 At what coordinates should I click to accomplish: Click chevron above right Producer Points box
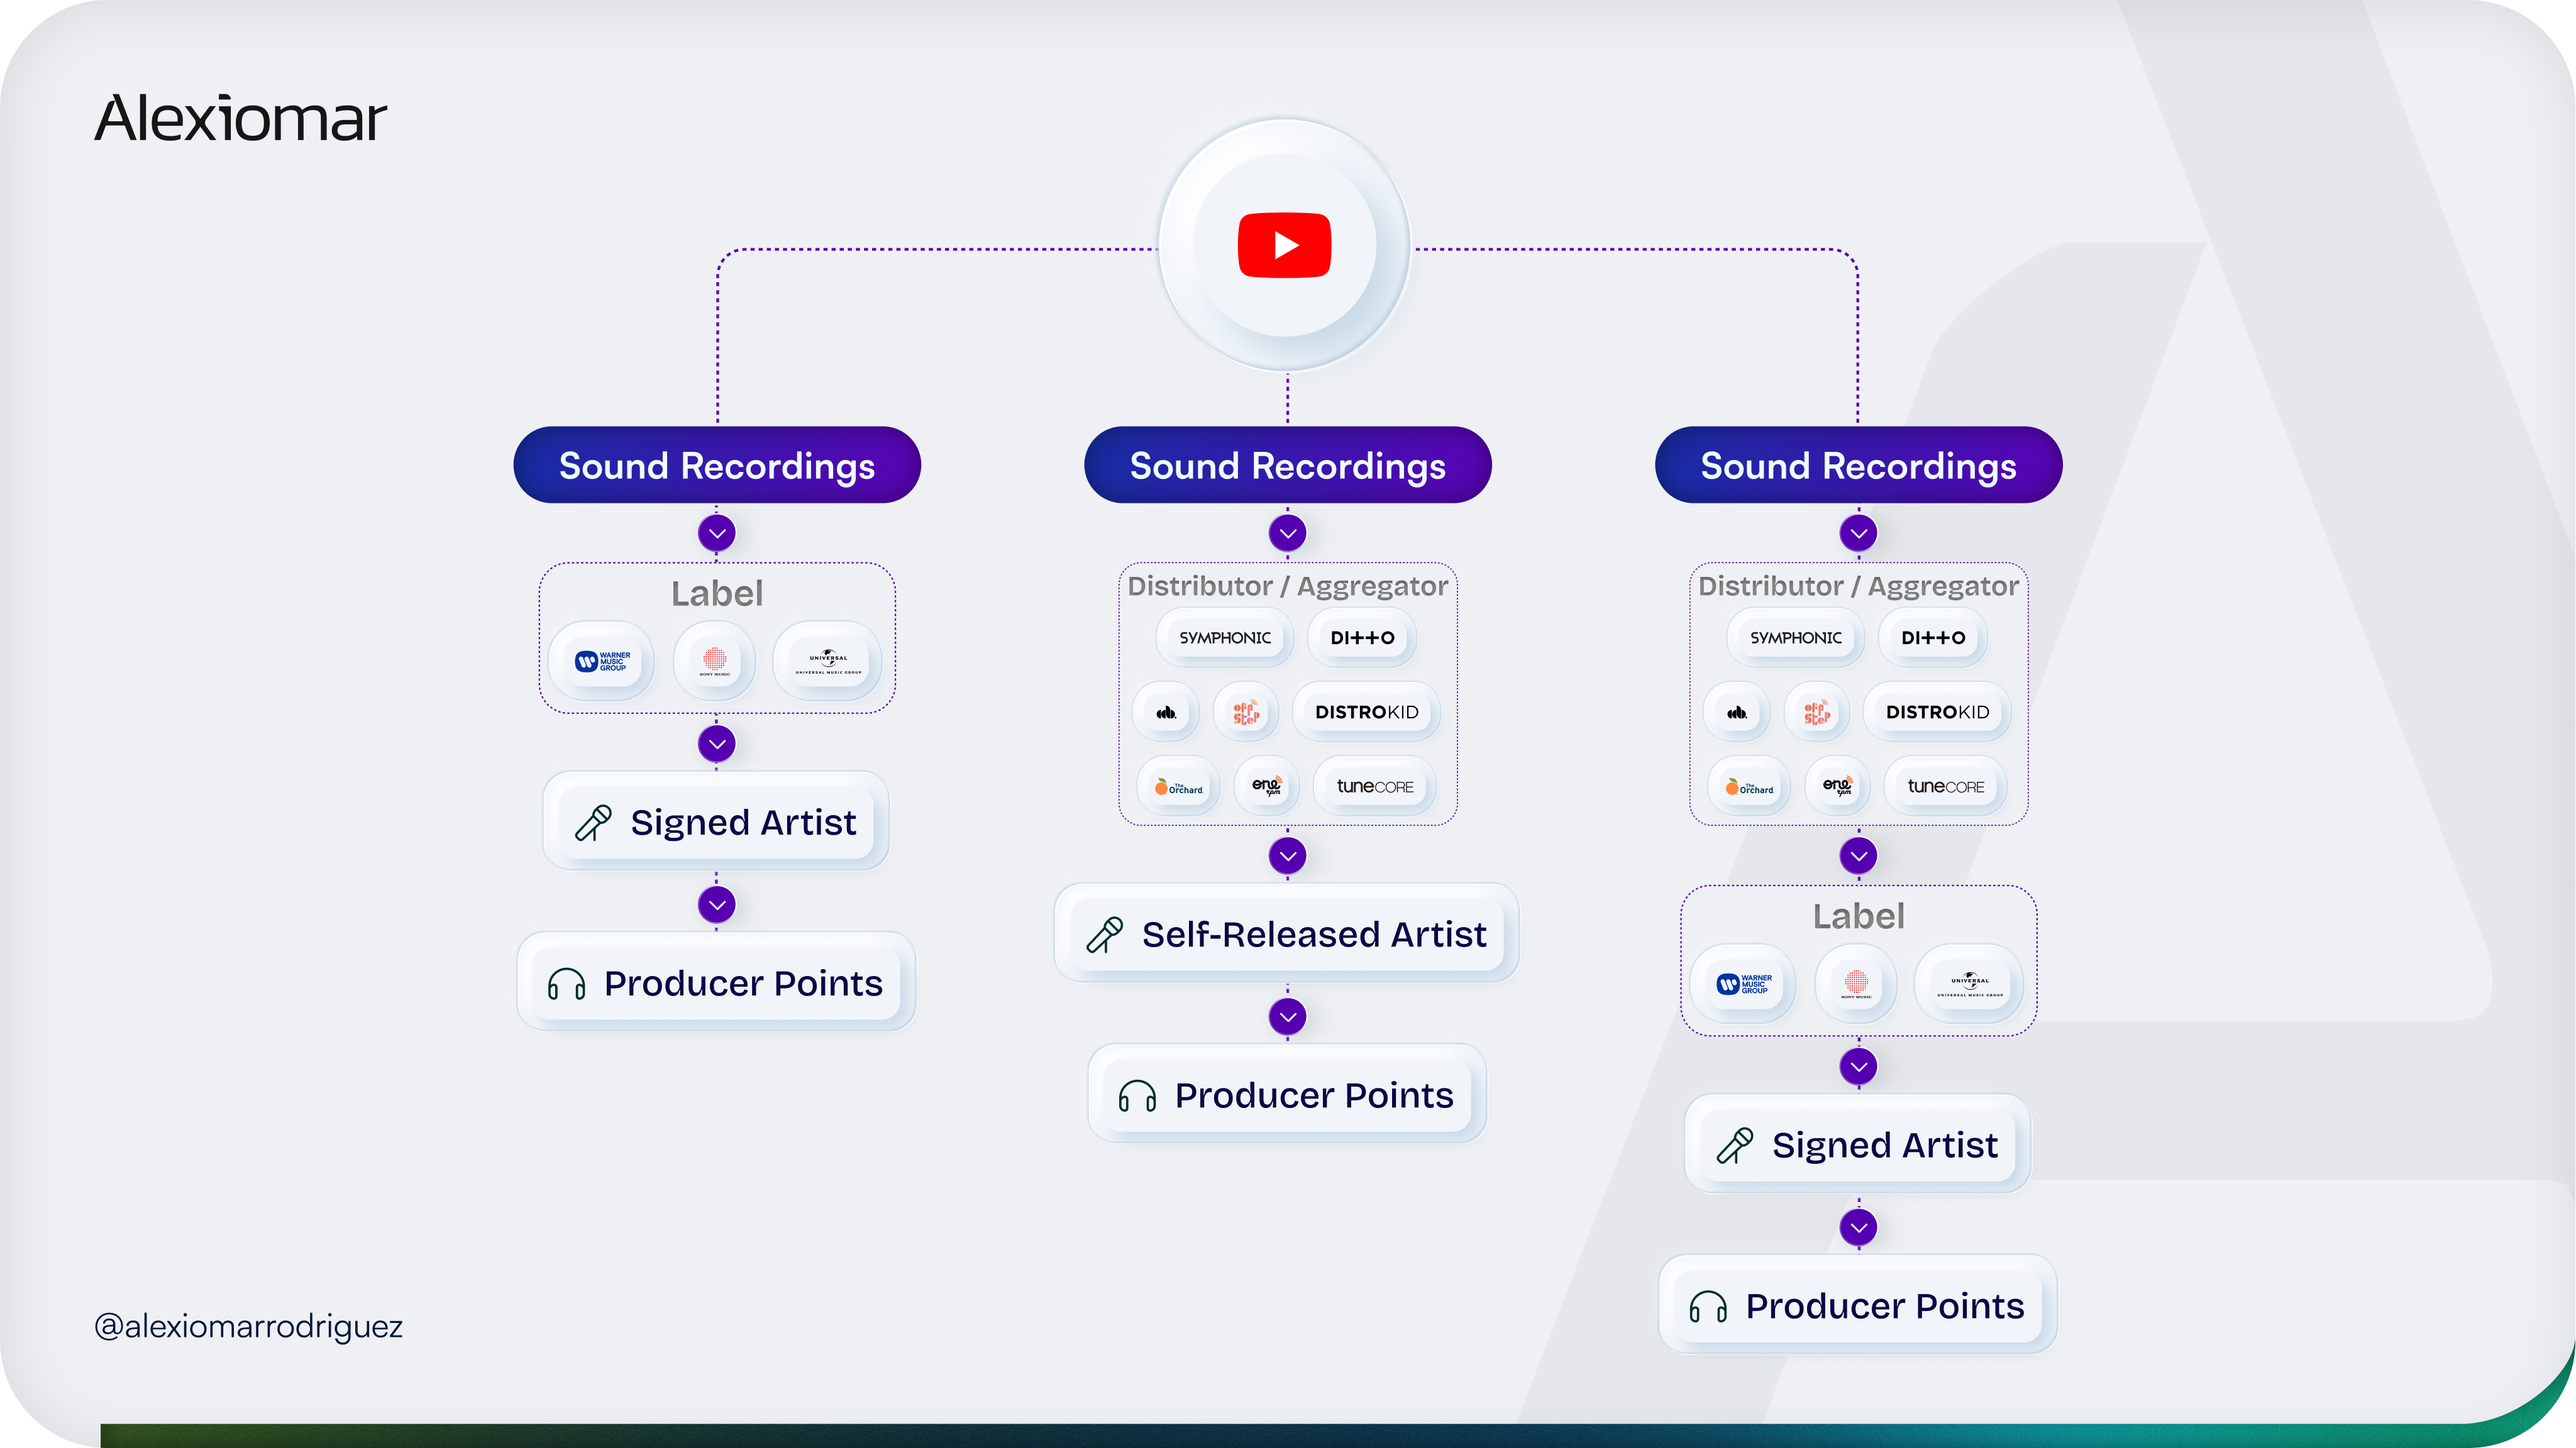point(1858,1226)
